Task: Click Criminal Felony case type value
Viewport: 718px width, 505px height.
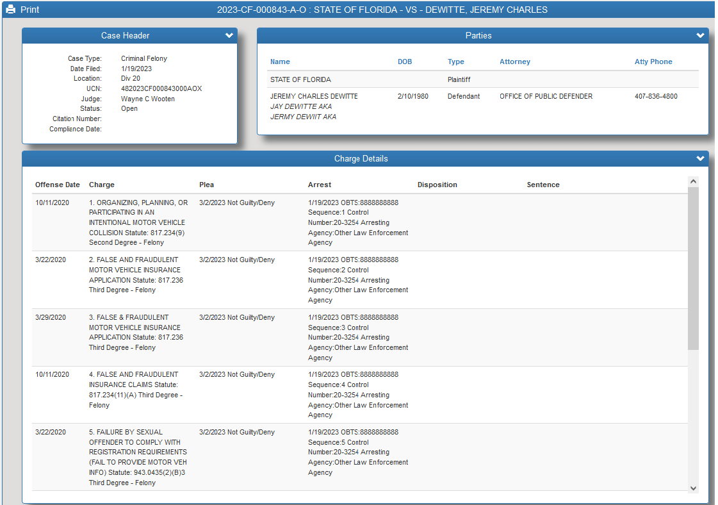Action: (143, 58)
